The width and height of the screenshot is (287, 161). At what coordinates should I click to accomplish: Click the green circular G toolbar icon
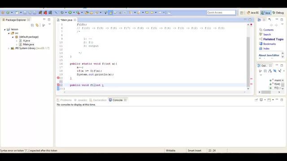pos(8,13)
